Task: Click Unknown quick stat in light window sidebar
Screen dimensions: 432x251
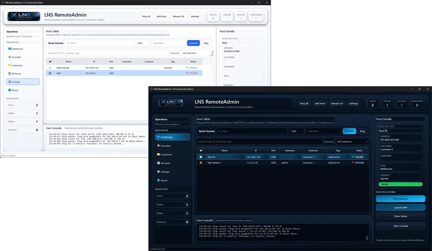Action: pos(23,130)
